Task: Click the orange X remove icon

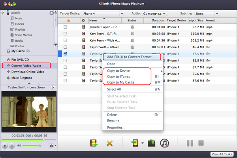Action: coord(109,143)
